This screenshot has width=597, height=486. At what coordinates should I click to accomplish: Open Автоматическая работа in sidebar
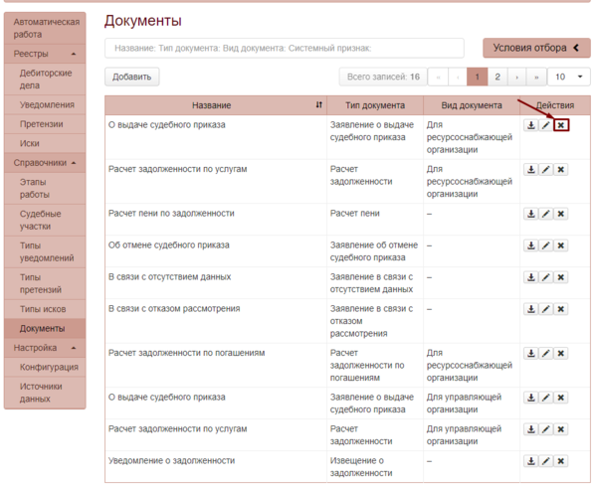[x=45, y=28]
